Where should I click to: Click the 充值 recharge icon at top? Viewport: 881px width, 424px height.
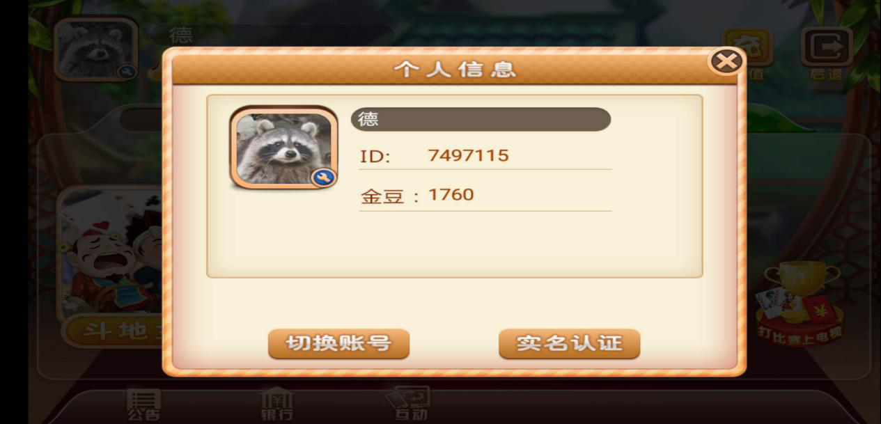pyautogui.click(x=747, y=54)
